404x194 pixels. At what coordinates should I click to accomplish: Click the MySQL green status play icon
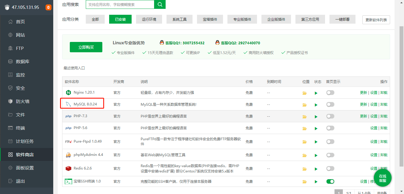(x=316, y=105)
